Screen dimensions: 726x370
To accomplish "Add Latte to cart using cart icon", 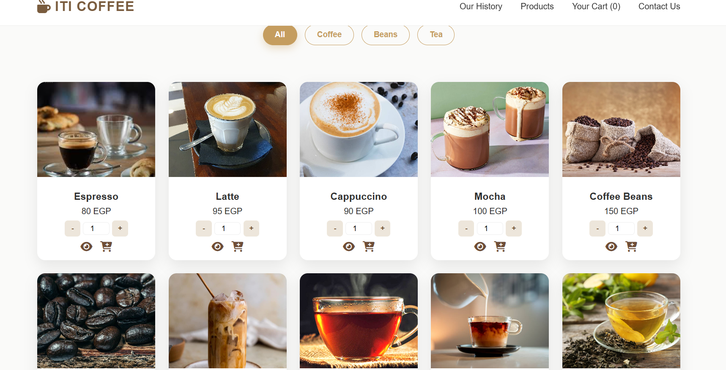I will pyautogui.click(x=238, y=246).
